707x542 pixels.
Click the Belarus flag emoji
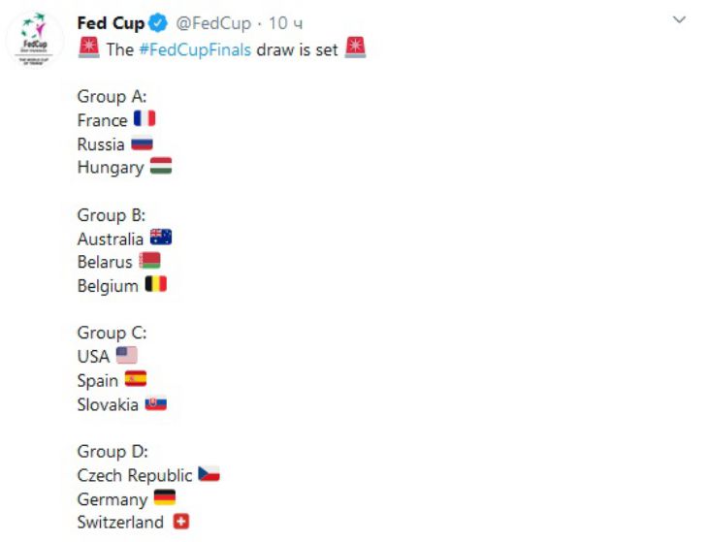point(149,261)
